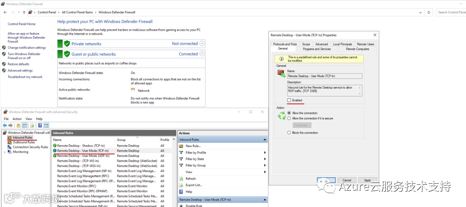Open the address bar history dropdown
This screenshot has height=207, width=466.
click(420, 13)
